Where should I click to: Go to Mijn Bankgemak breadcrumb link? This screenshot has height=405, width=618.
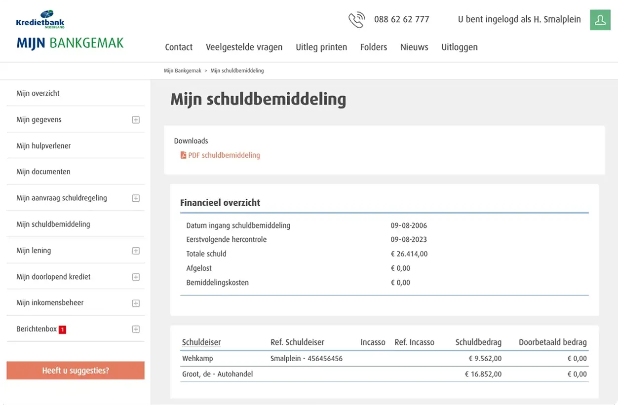click(183, 71)
